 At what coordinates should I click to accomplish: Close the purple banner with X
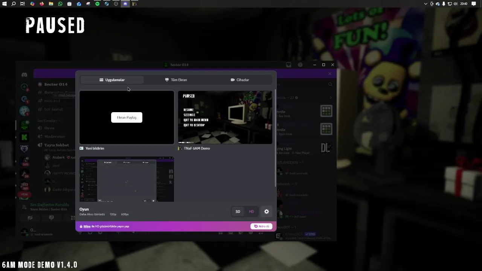click(330, 74)
